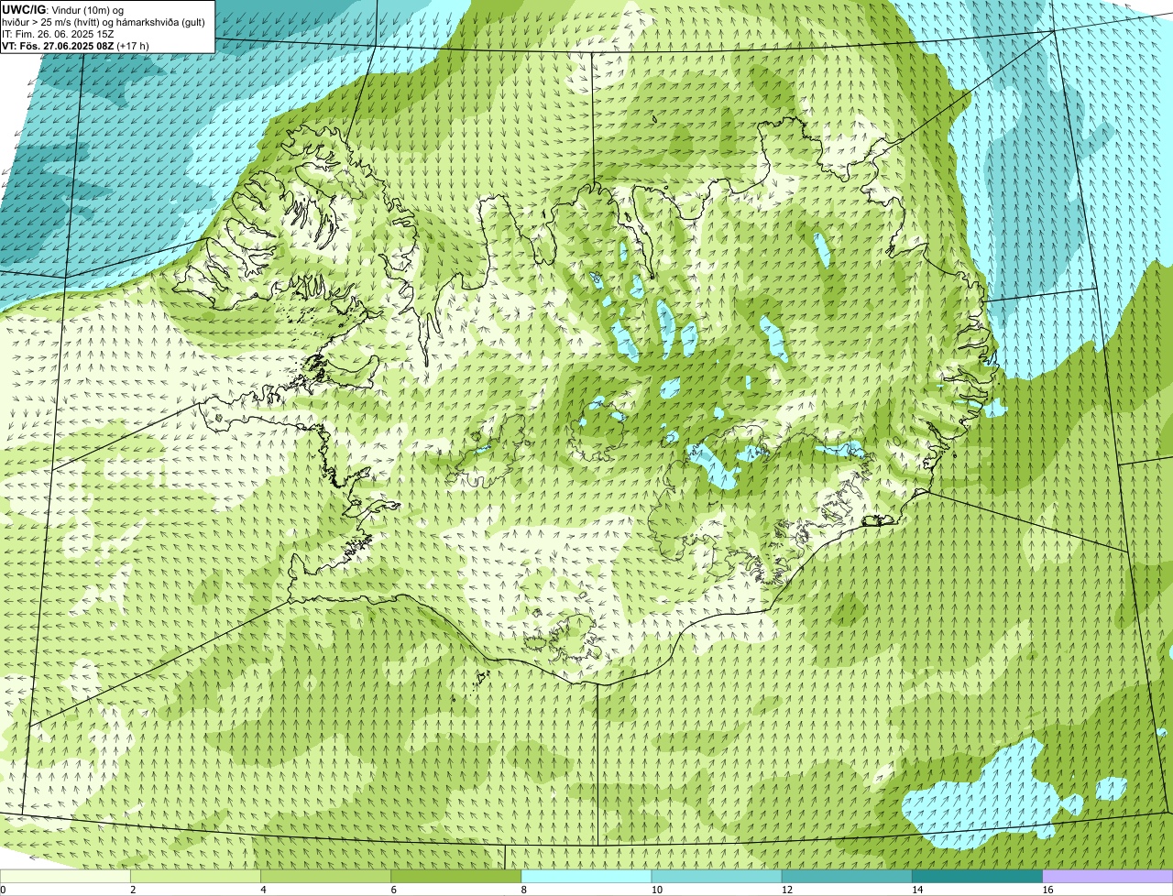Click the 10–12 m/s turquoise legend swatch
This screenshot has width=1173, height=896.
(x=717, y=877)
